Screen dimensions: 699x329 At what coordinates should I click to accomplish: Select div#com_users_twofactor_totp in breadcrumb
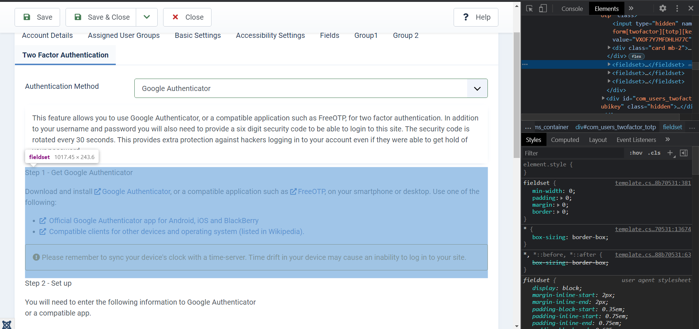616,127
